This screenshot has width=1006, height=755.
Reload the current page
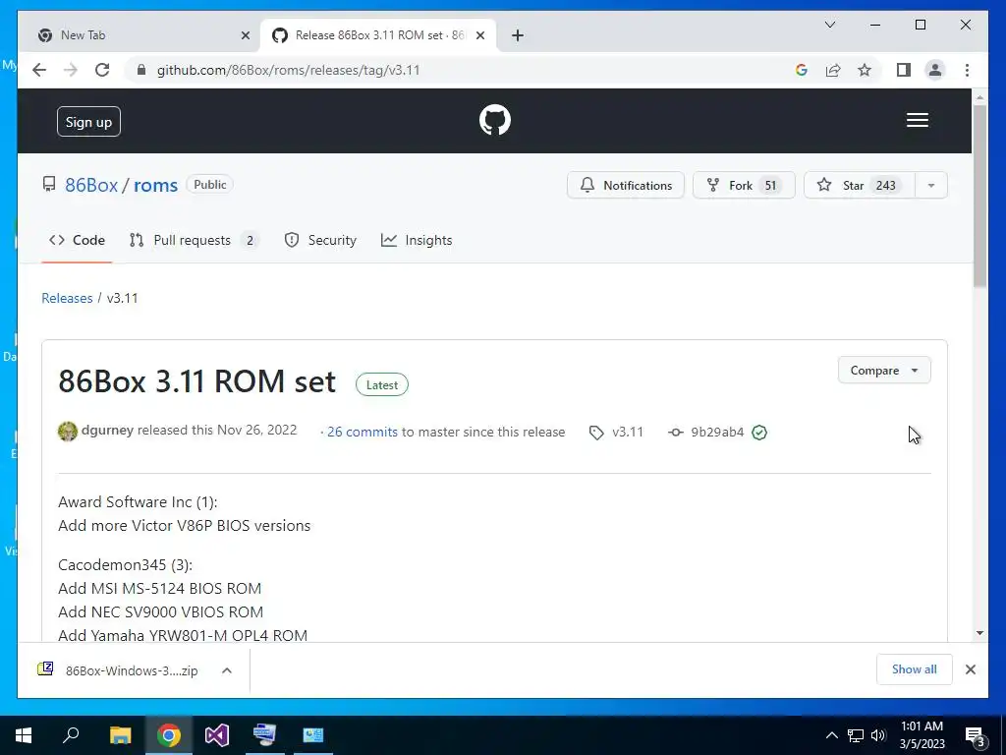[x=102, y=70]
